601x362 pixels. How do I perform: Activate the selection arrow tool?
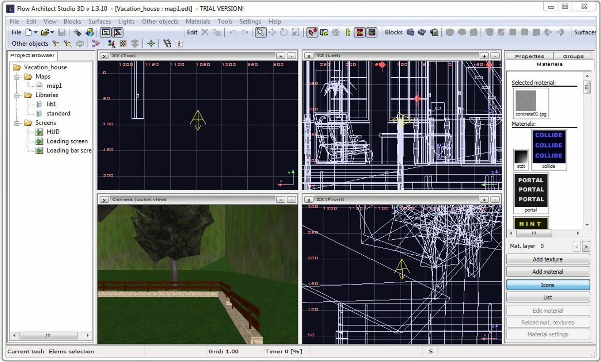point(260,32)
